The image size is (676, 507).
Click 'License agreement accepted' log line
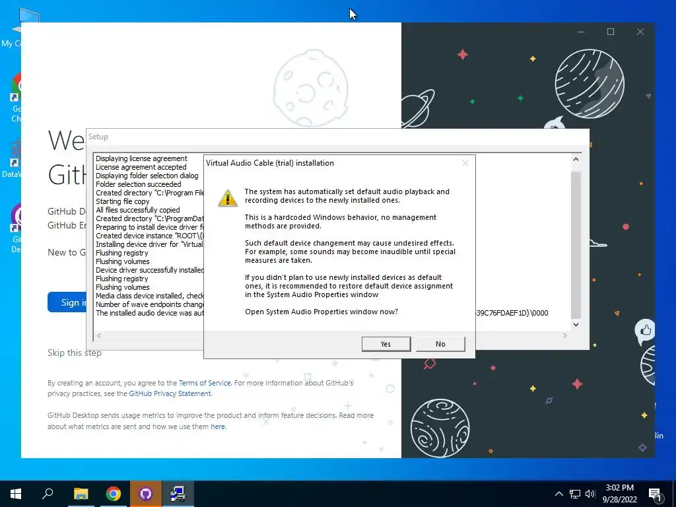tap(141, 167)
